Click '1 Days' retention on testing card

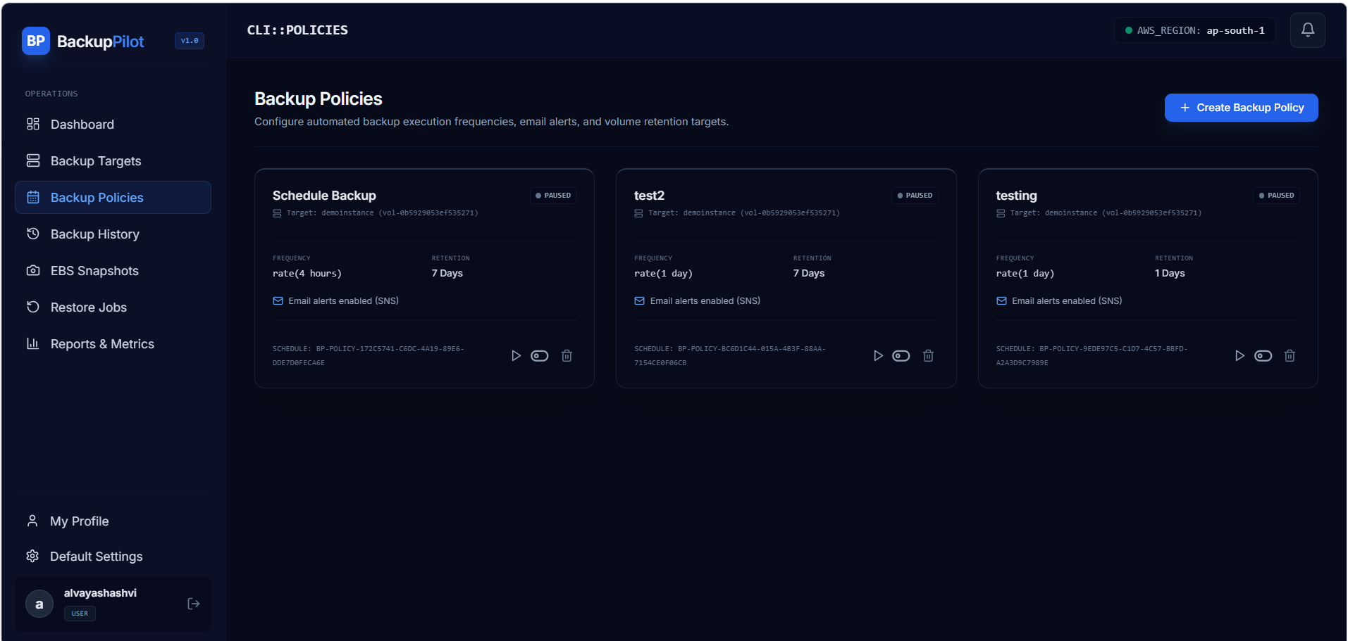pyautogui.click(x=1170, y=273)
